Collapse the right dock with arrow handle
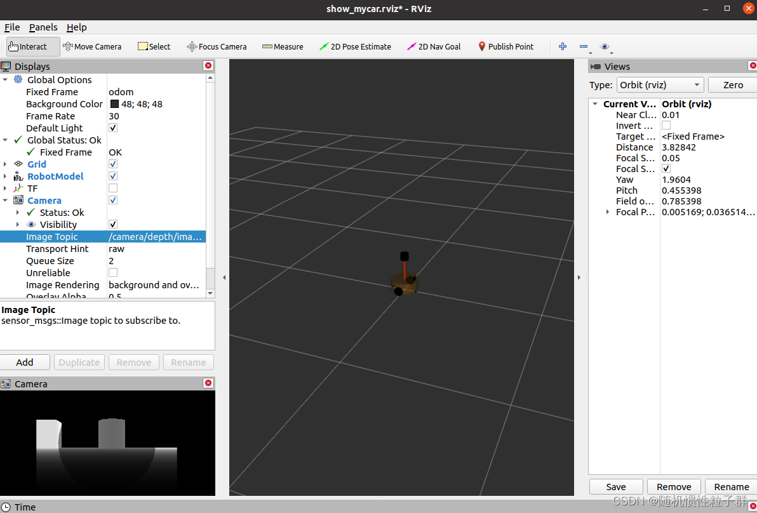This screenshot has width=757, height=513. [x=579, y=277]
